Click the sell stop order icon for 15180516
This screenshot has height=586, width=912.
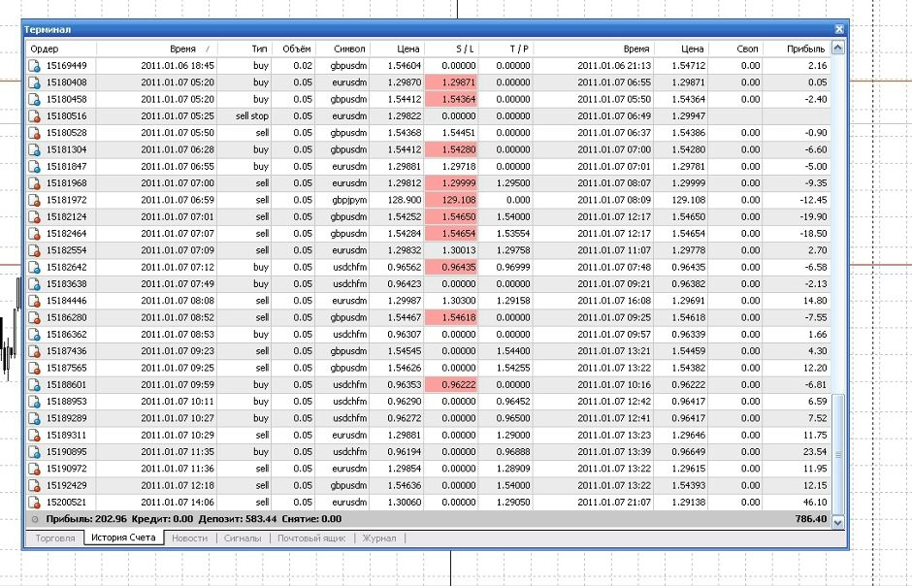[x=35, y=115]
